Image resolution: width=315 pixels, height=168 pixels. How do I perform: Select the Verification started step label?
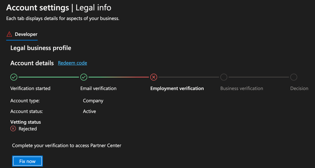point(30,89)
